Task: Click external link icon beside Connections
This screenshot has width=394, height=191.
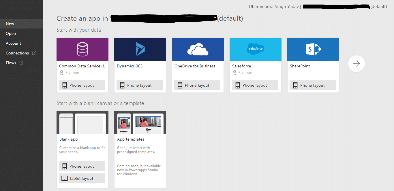Action: coord(34,53)
